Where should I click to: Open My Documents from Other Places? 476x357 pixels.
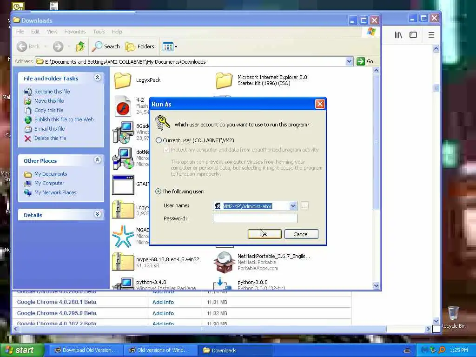pyautogui.click(x=50, y=174)
